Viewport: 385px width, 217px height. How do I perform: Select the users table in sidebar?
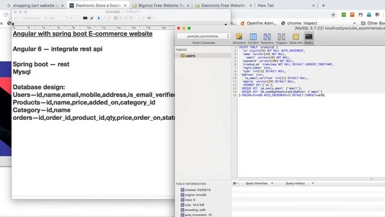click(x=203, y=56)
